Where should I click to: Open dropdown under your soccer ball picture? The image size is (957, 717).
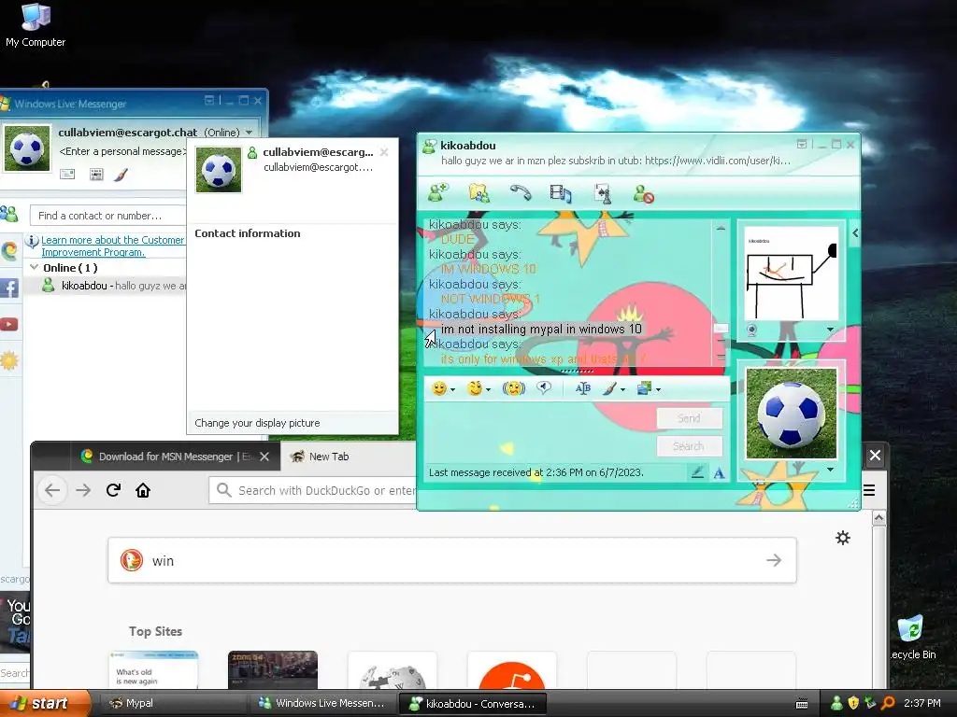coord(830,470)
